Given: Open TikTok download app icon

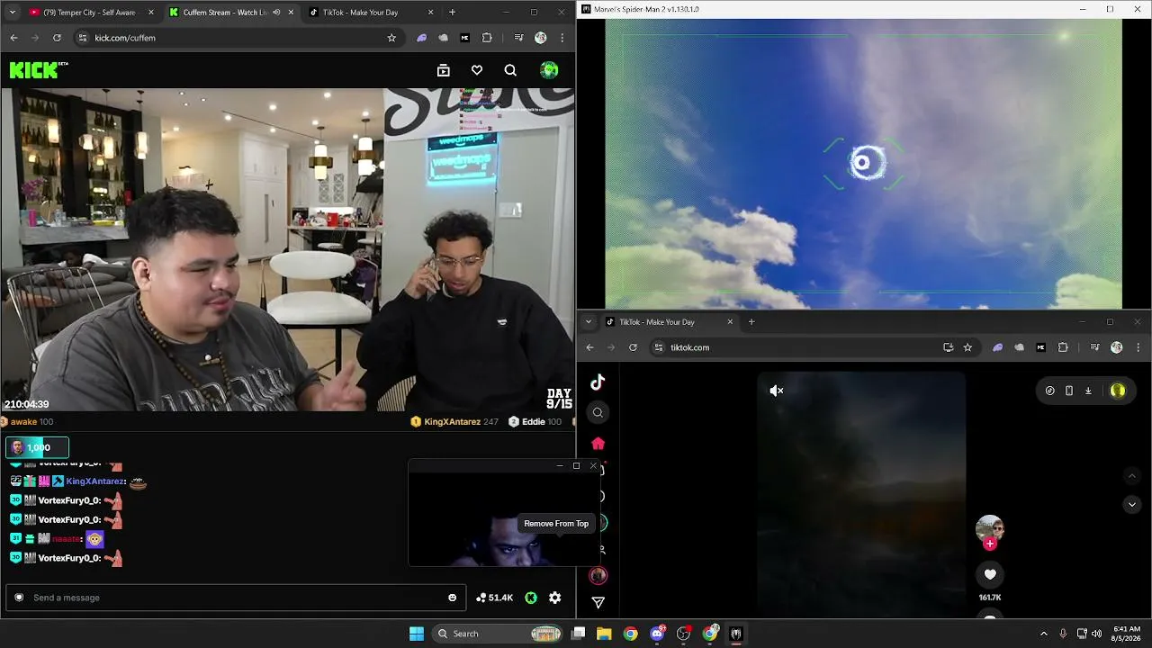Looking at the screenshot, I should [1088, 391].
